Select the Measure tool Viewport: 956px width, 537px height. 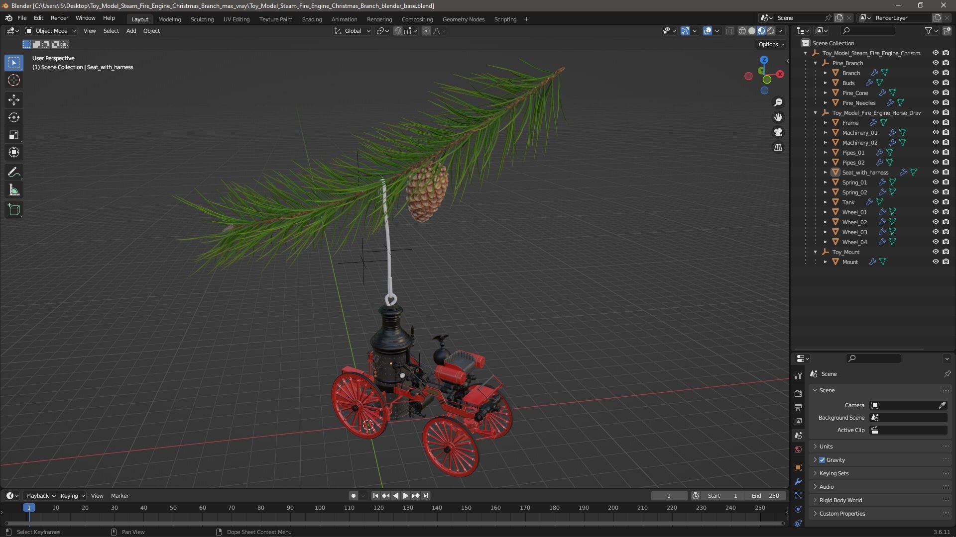(x=13, y=190)
